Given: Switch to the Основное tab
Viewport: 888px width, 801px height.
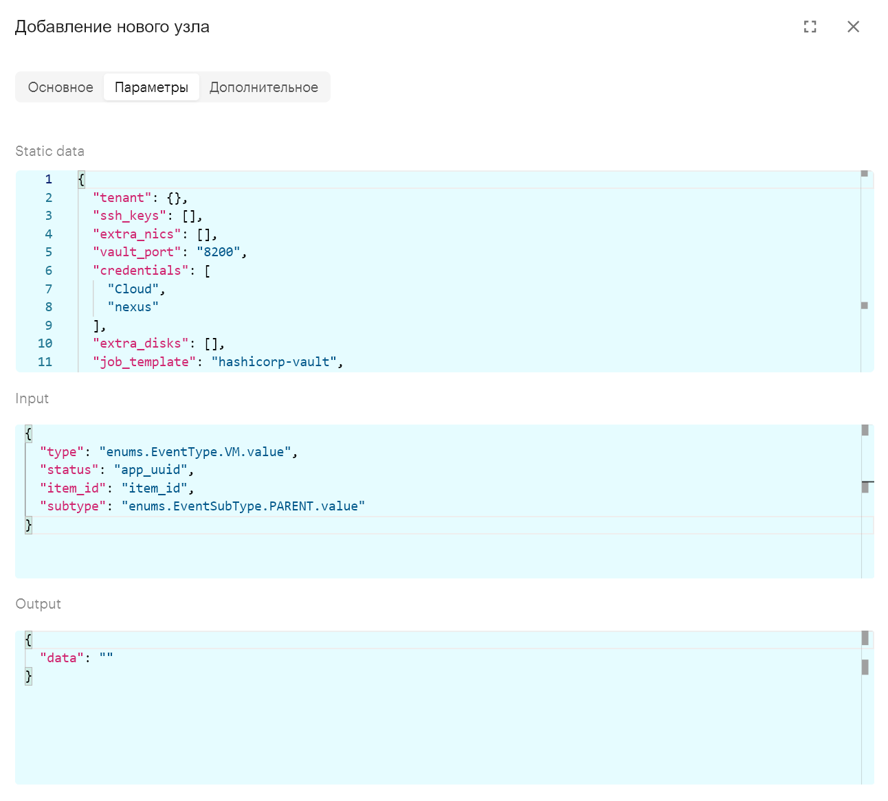Looking at the screenshot, I should [x=60, y=87].
